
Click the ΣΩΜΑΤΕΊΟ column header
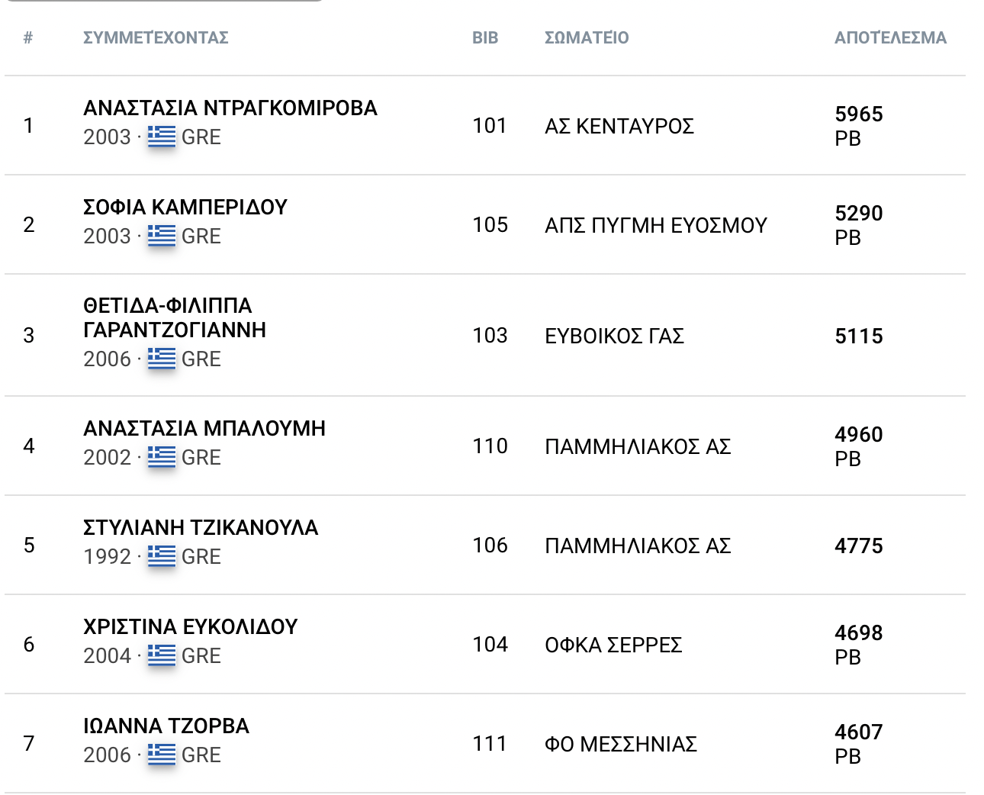pyautogui.click(x=587, y=37)
